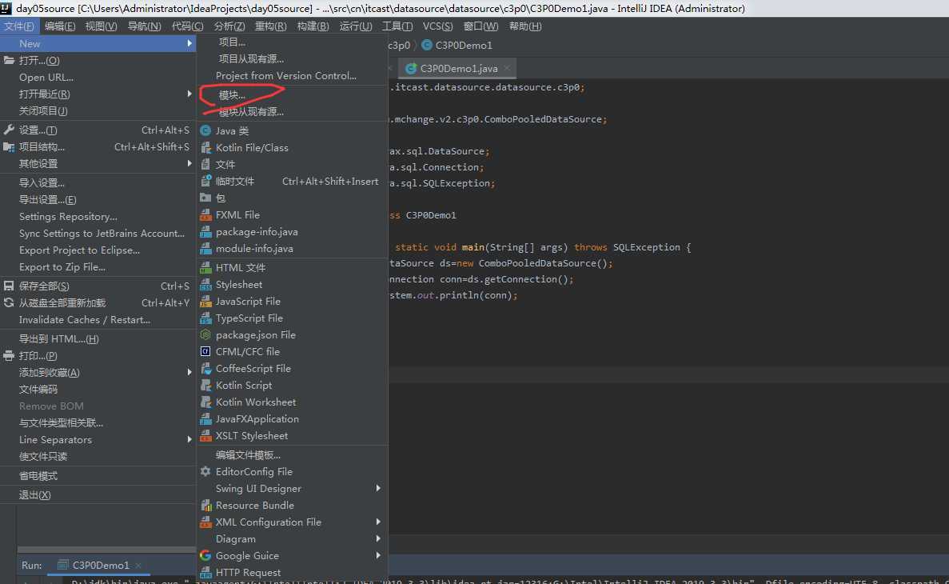Open the 文件 menu in menu bar
The width and height of the screenshot is (949, 584).
point(19,26)
